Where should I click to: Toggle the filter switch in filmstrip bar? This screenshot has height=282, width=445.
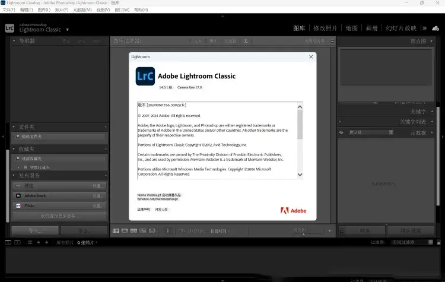[x=438, y=242]
